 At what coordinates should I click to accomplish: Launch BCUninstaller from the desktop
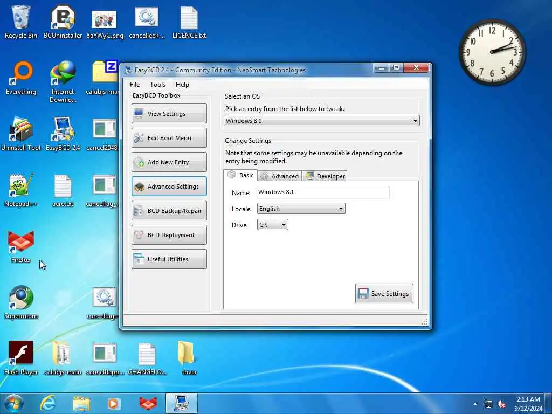(x=63, y=22)
